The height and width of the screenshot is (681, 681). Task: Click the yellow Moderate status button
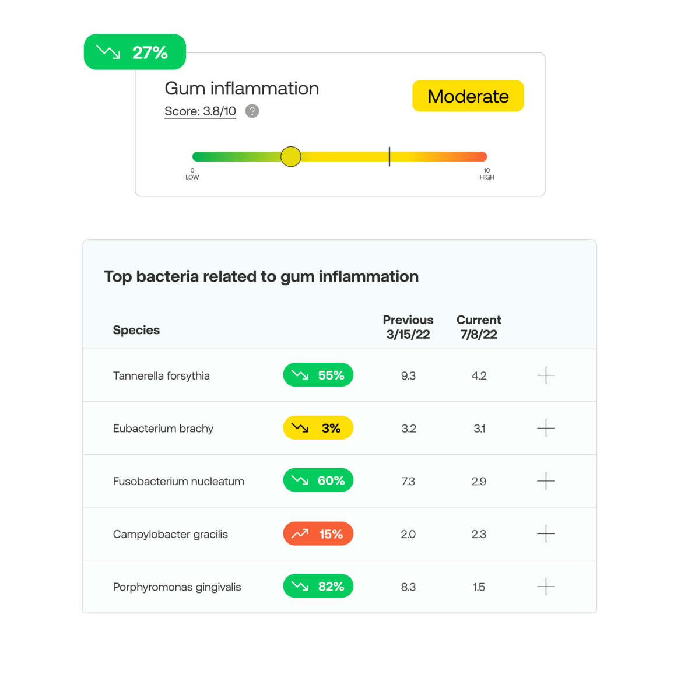coord(468,96)
